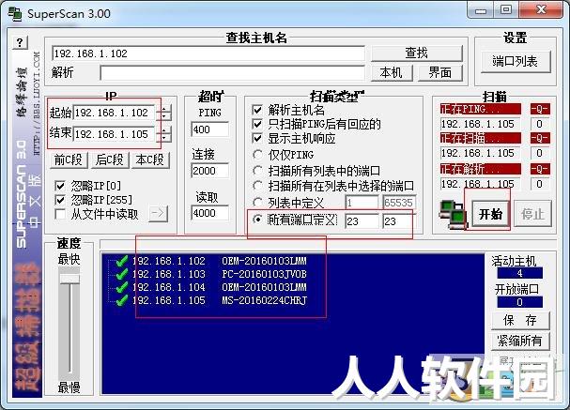The height and width of the screenshot is (410, 570).
Task: Click the -Q- button beside 正在解析
Action: pyautogui.click(x=539, y=169)
